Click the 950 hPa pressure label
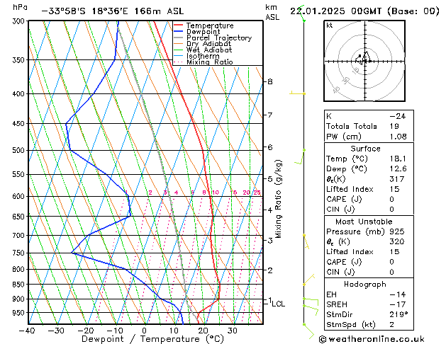The image size is (446, 344). coord(20,312)
